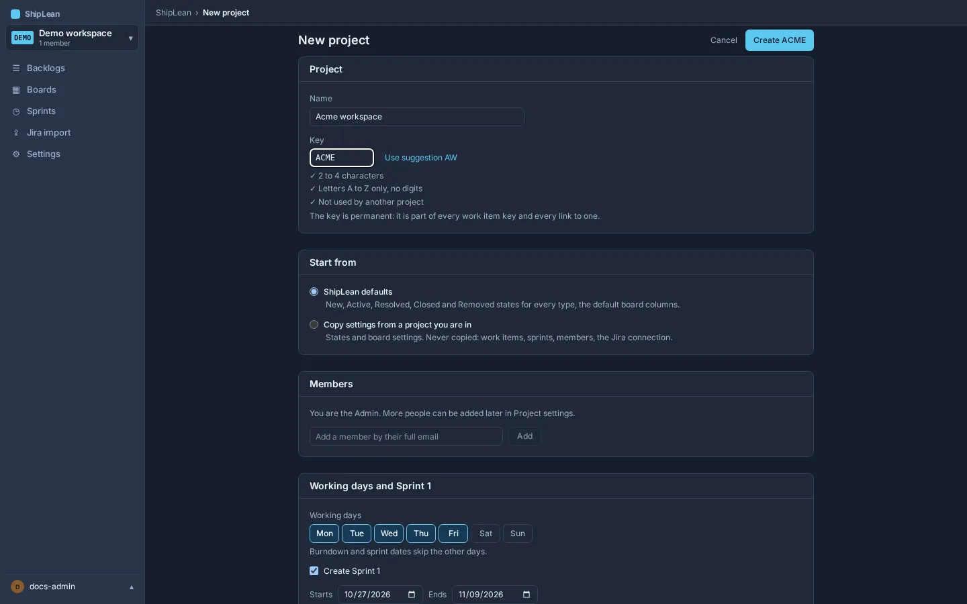Expand the docs-admin user menu arrow

click(132, 587)
